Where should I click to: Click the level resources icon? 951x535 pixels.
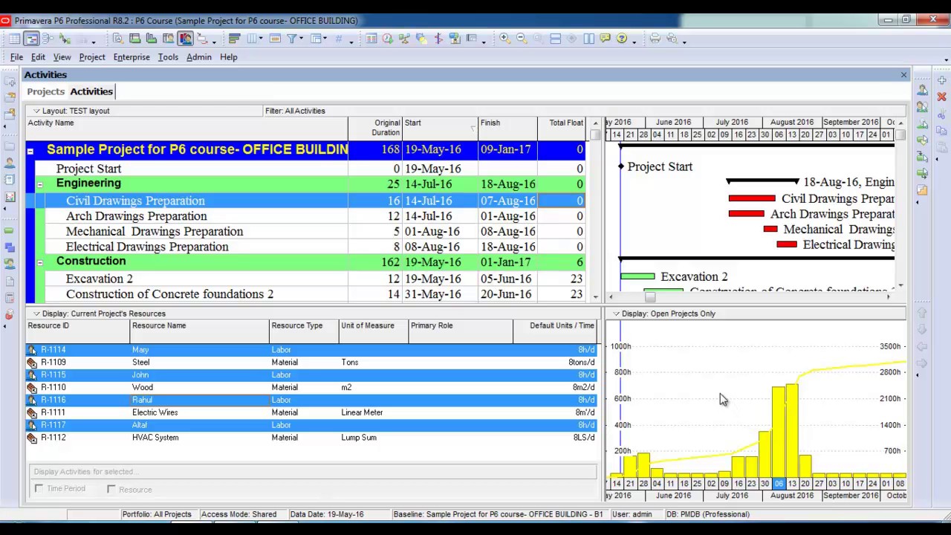(x=405, y=39)
